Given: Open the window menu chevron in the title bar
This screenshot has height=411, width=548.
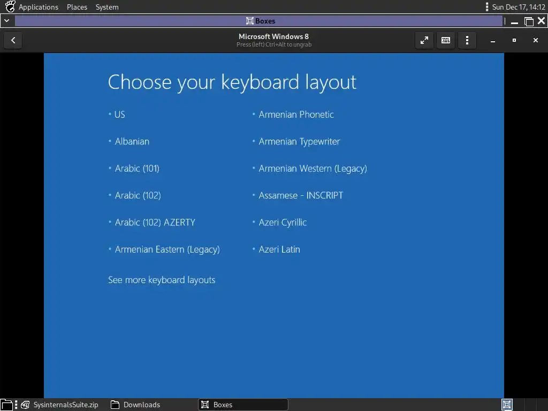Looking at the screenshot, I should coord(6,21).
